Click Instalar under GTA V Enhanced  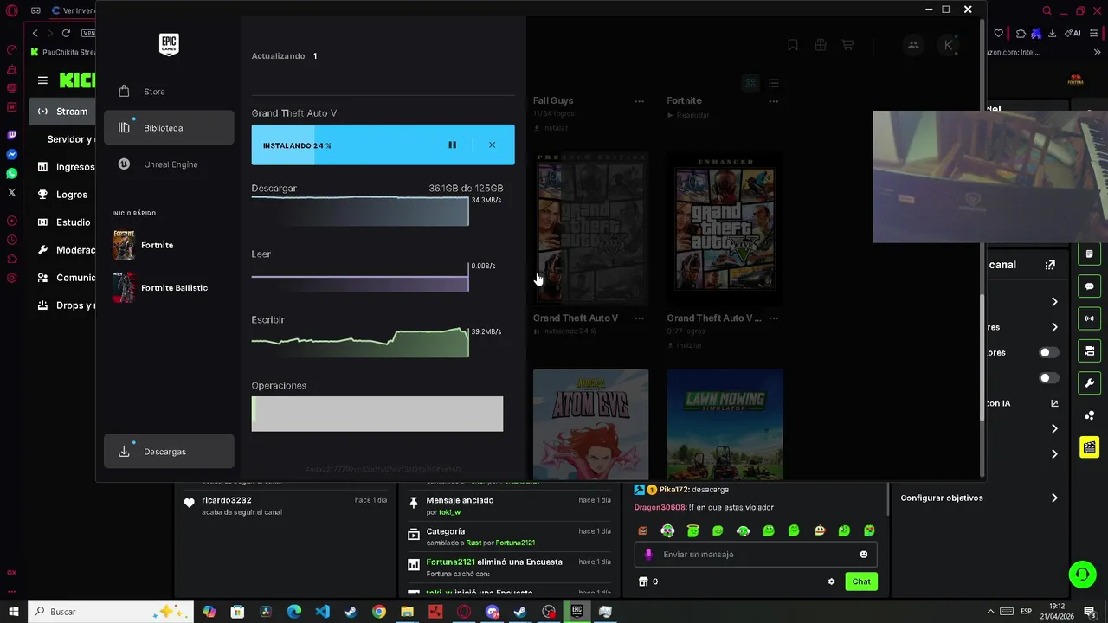[x=685, y=345]
